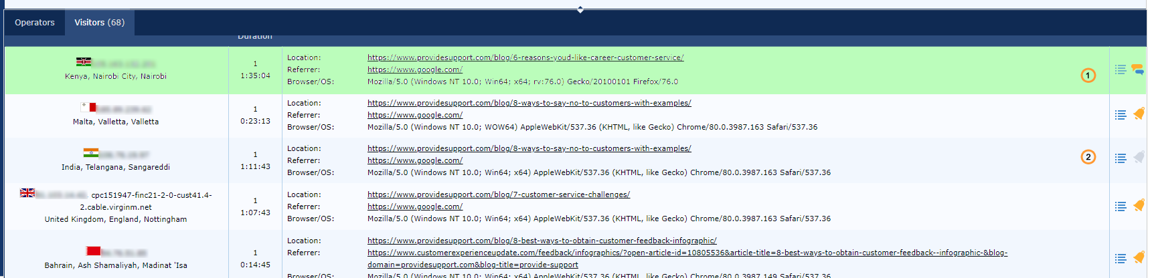
Task: Select 'United Kingdom, England, Nottingham' text
Action: (116, 219)
